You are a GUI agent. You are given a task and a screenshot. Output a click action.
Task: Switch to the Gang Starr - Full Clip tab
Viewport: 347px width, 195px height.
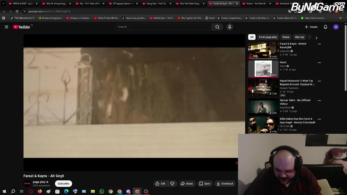coord(156,4)
